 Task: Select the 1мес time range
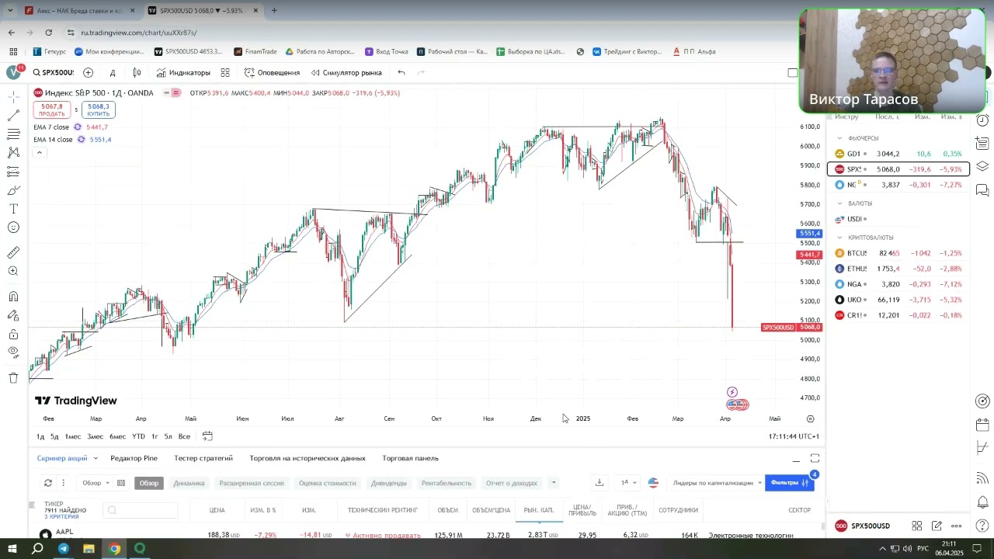coord(73,436)
